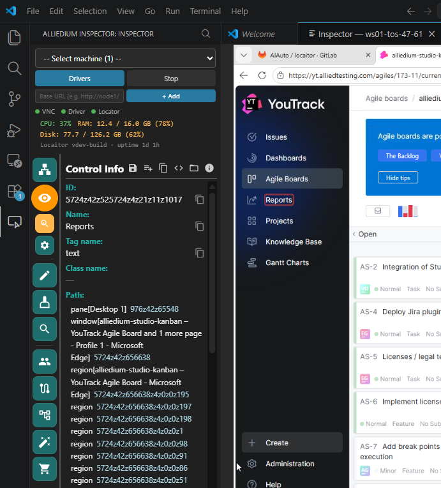
Task: Select the Inspector ws01-tos-47-61 tab
Action: click(370, 34)
